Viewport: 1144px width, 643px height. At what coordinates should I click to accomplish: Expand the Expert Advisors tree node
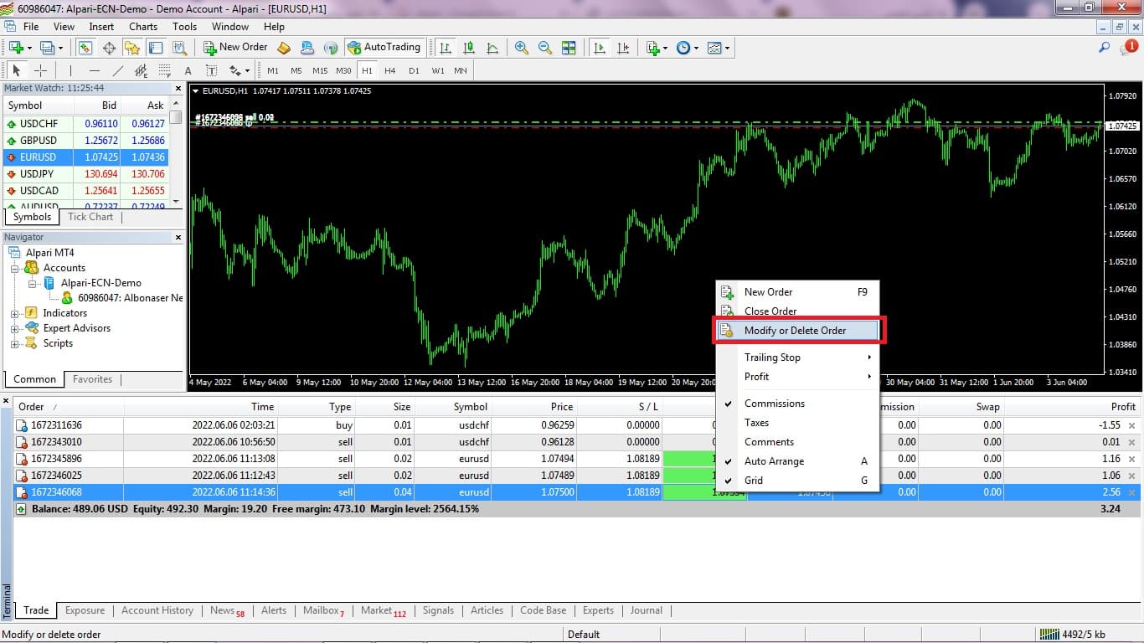point(14,328)
